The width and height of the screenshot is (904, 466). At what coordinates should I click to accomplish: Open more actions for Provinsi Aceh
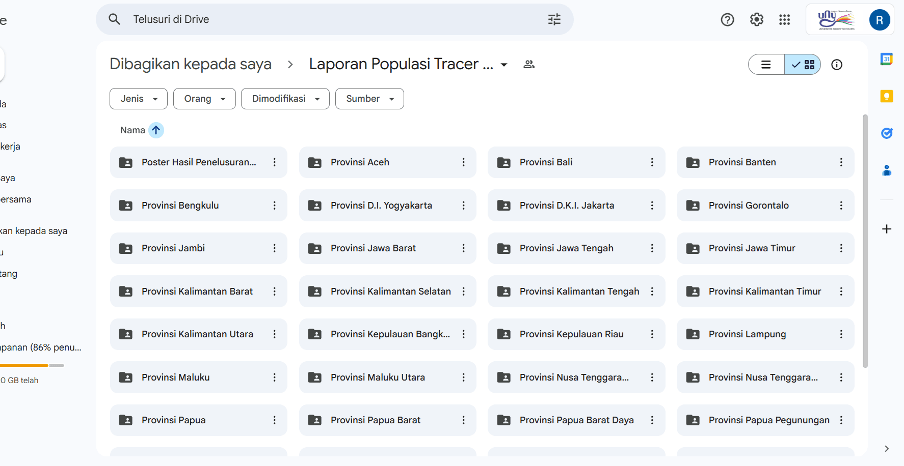463,162
